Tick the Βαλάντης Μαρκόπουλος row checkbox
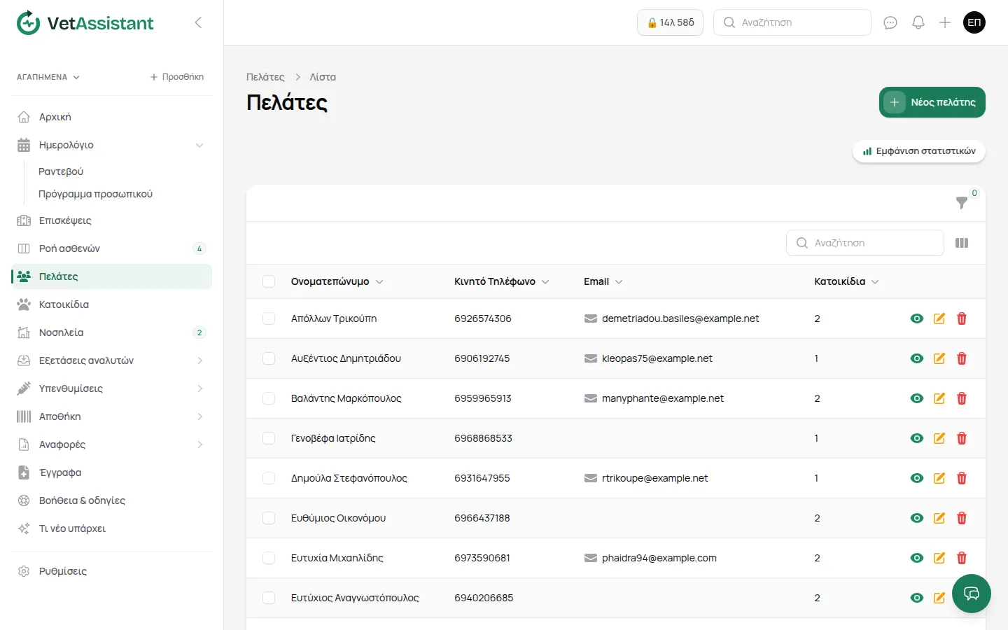 pos(269,398)
